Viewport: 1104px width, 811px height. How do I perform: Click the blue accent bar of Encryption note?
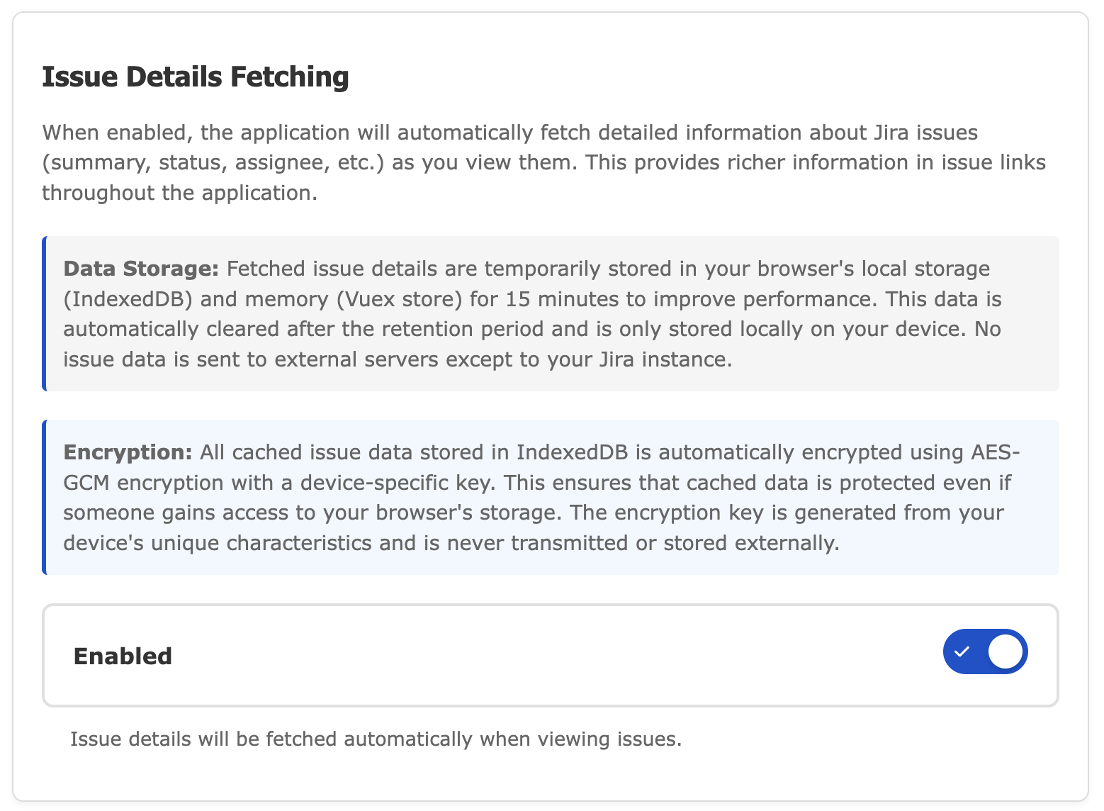45,497
